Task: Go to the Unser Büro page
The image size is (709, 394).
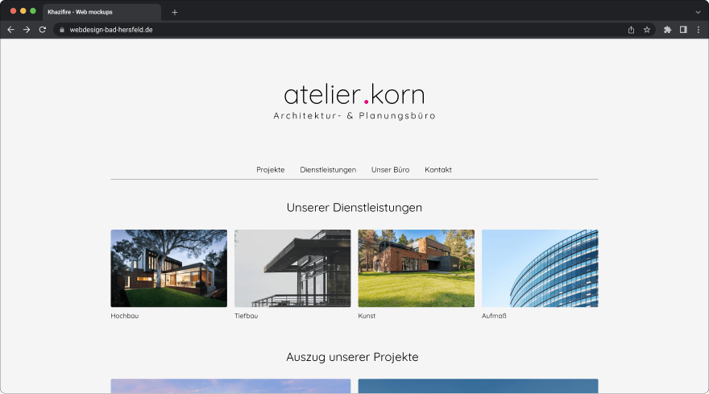Action: click(x=390, y=170)
